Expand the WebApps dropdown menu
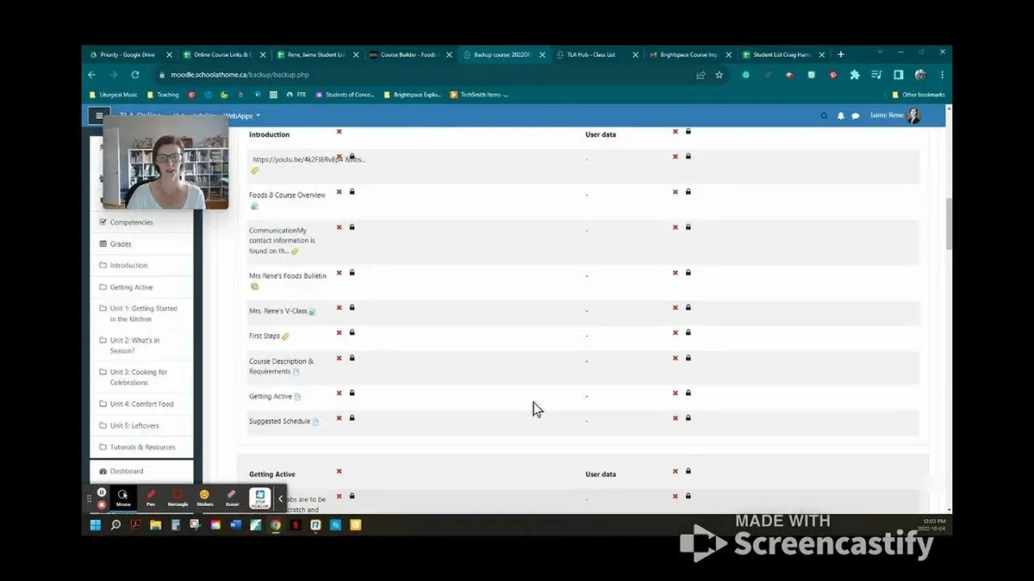The height and width of the screenshot is (581, 1034). click(x=242, y=115)
